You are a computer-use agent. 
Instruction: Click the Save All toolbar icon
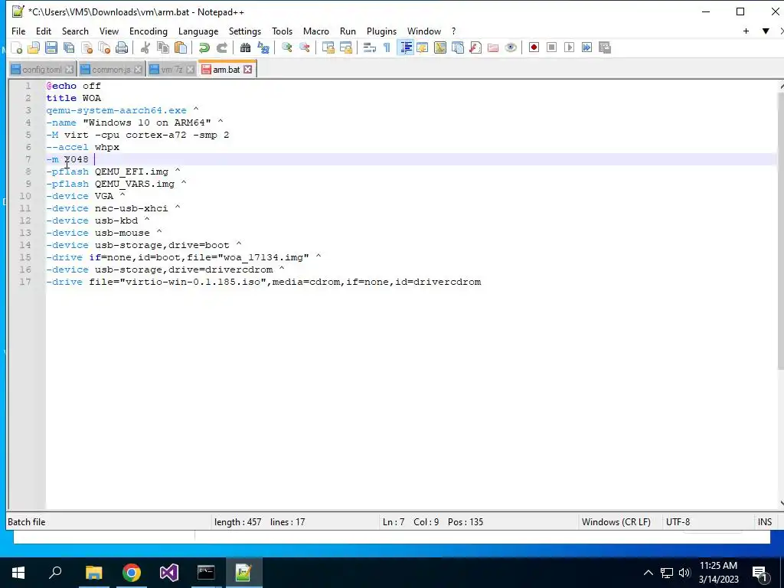(68, 47)
